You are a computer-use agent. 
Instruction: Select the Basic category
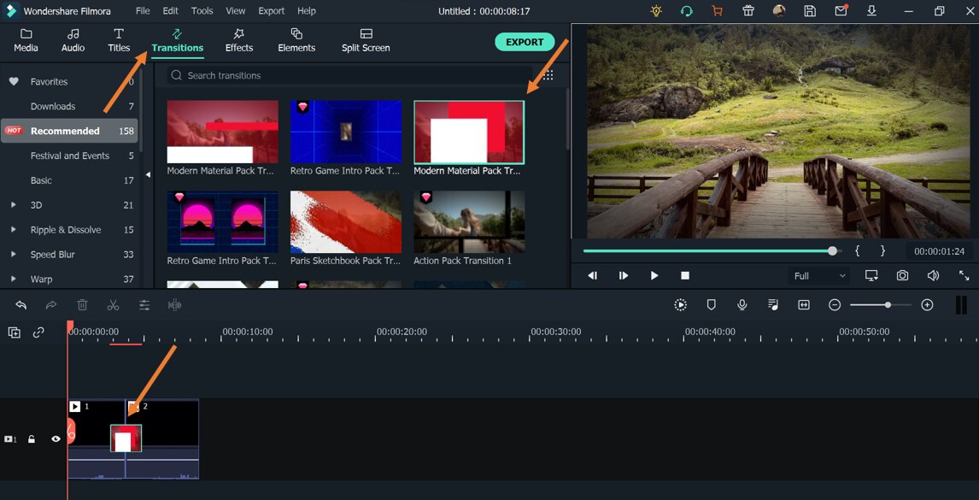pyautogui.click(x=69, y=180)
